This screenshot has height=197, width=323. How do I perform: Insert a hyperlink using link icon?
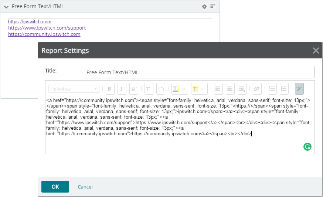[x=257, y=89]
